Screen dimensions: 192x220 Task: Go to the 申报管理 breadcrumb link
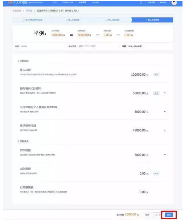(17, 11)
